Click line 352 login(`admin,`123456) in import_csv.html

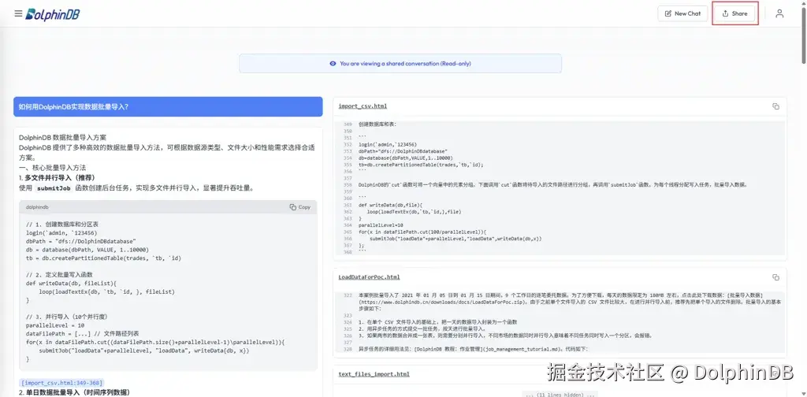(x=388, y=144)
